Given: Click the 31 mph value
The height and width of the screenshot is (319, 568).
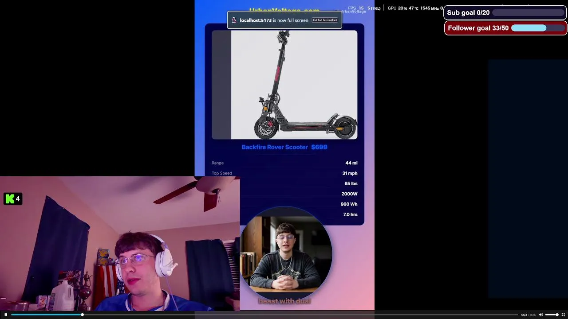Looking at the screenshot, I should [x=350, y=173].
